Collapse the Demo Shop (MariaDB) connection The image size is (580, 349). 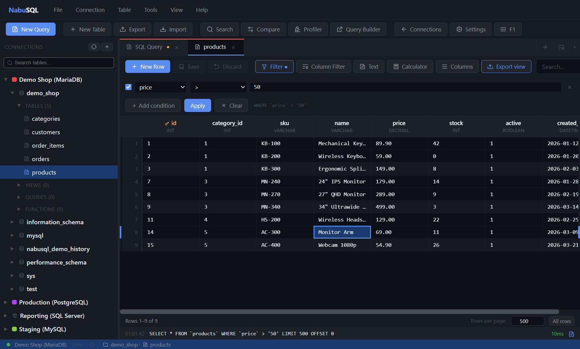[6, 80]
